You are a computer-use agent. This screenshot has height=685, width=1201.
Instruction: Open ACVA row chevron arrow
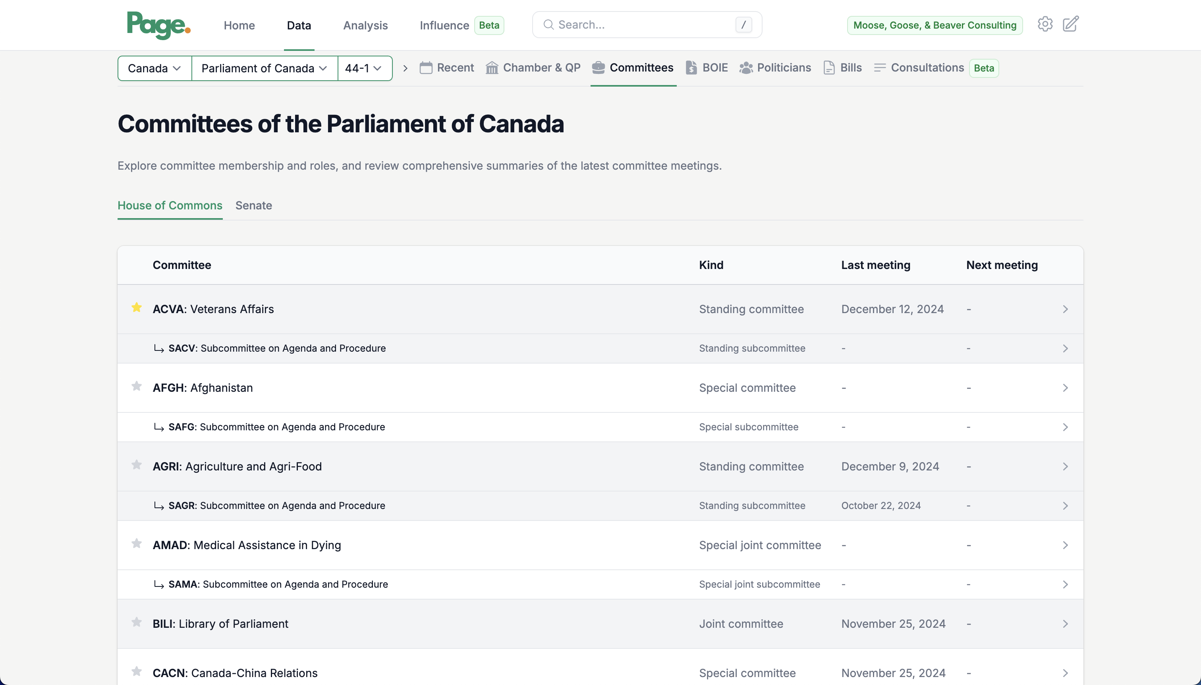1065,309
